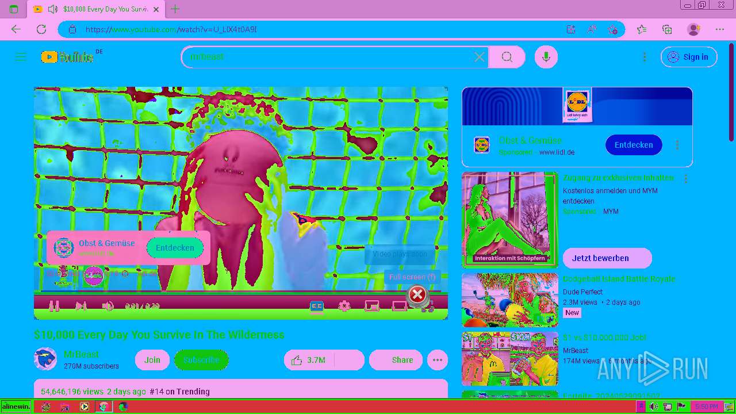Clear the search box with the X
This screenshot has width=736, height=414.
[x=479, y=57]
